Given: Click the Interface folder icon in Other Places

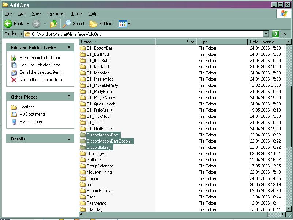Looking at the screenshot, I should click(14, 107).
